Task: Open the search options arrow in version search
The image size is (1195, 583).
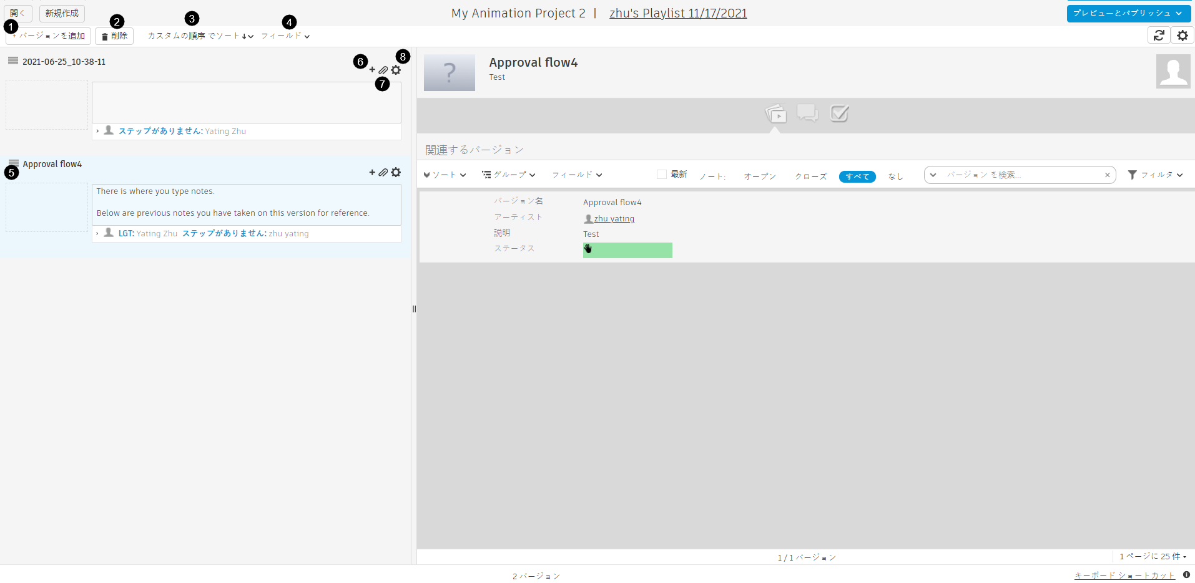Action: [933, 175]
